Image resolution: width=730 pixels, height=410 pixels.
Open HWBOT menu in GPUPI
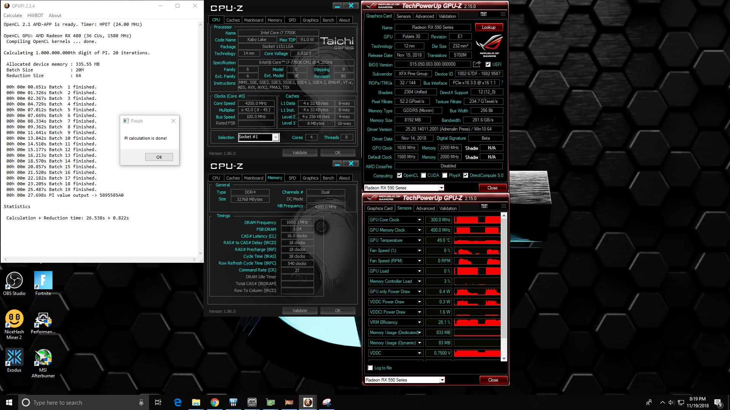[35, 16]
